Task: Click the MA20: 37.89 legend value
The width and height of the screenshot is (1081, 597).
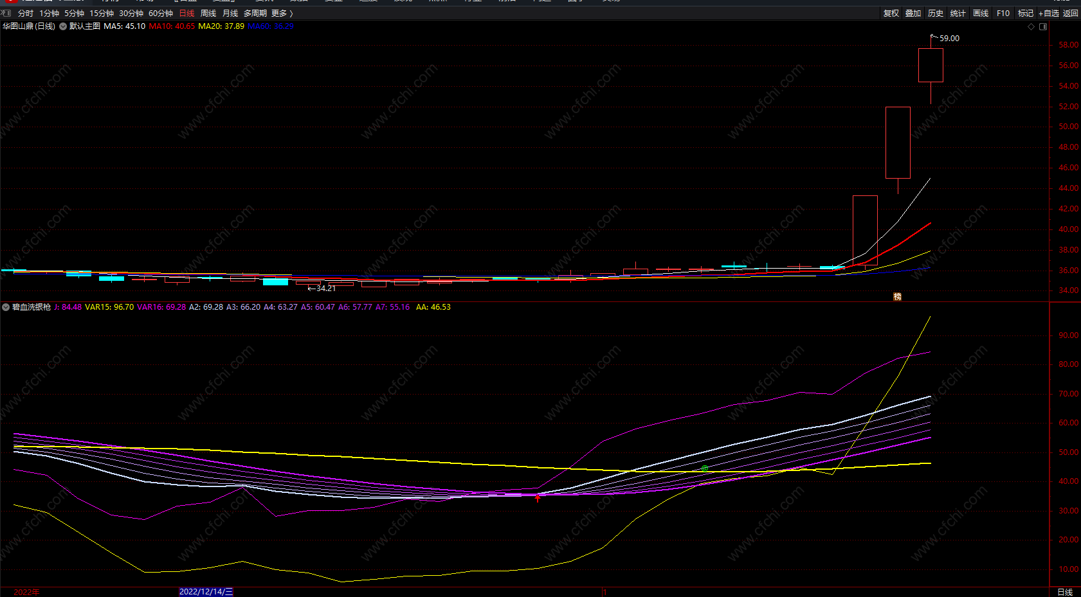Action: pos(221,26)
